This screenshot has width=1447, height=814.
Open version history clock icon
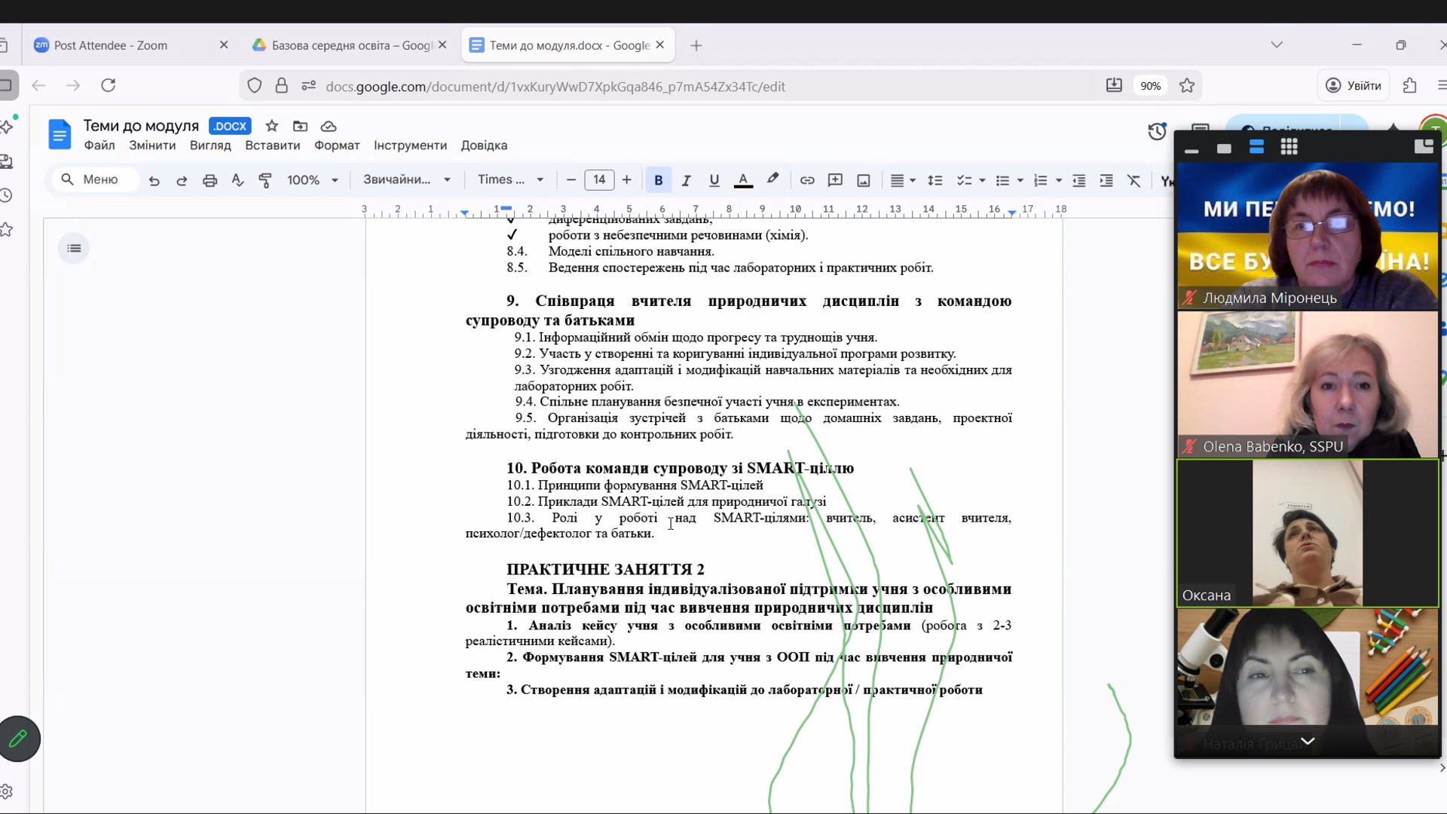coord(1157,132)
